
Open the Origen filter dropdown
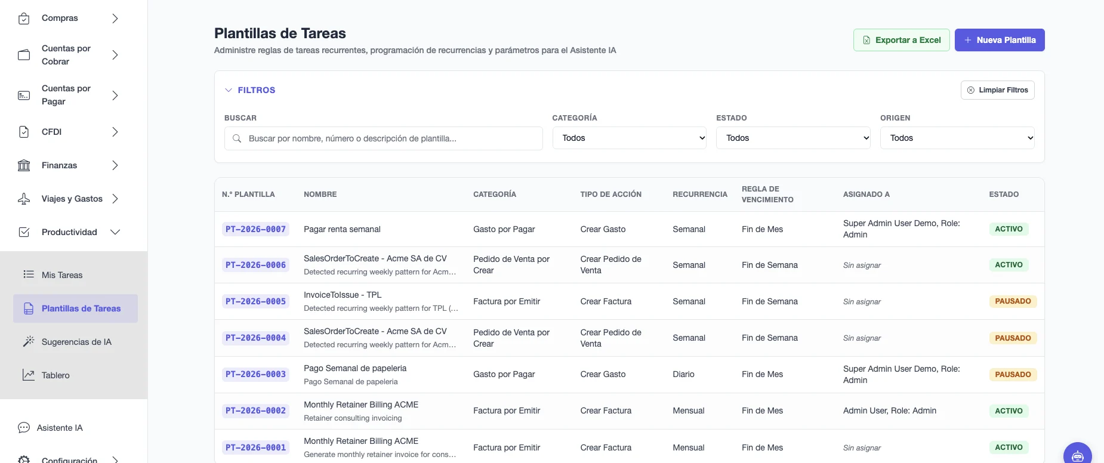pyautogui.click(x=957, y=138)
